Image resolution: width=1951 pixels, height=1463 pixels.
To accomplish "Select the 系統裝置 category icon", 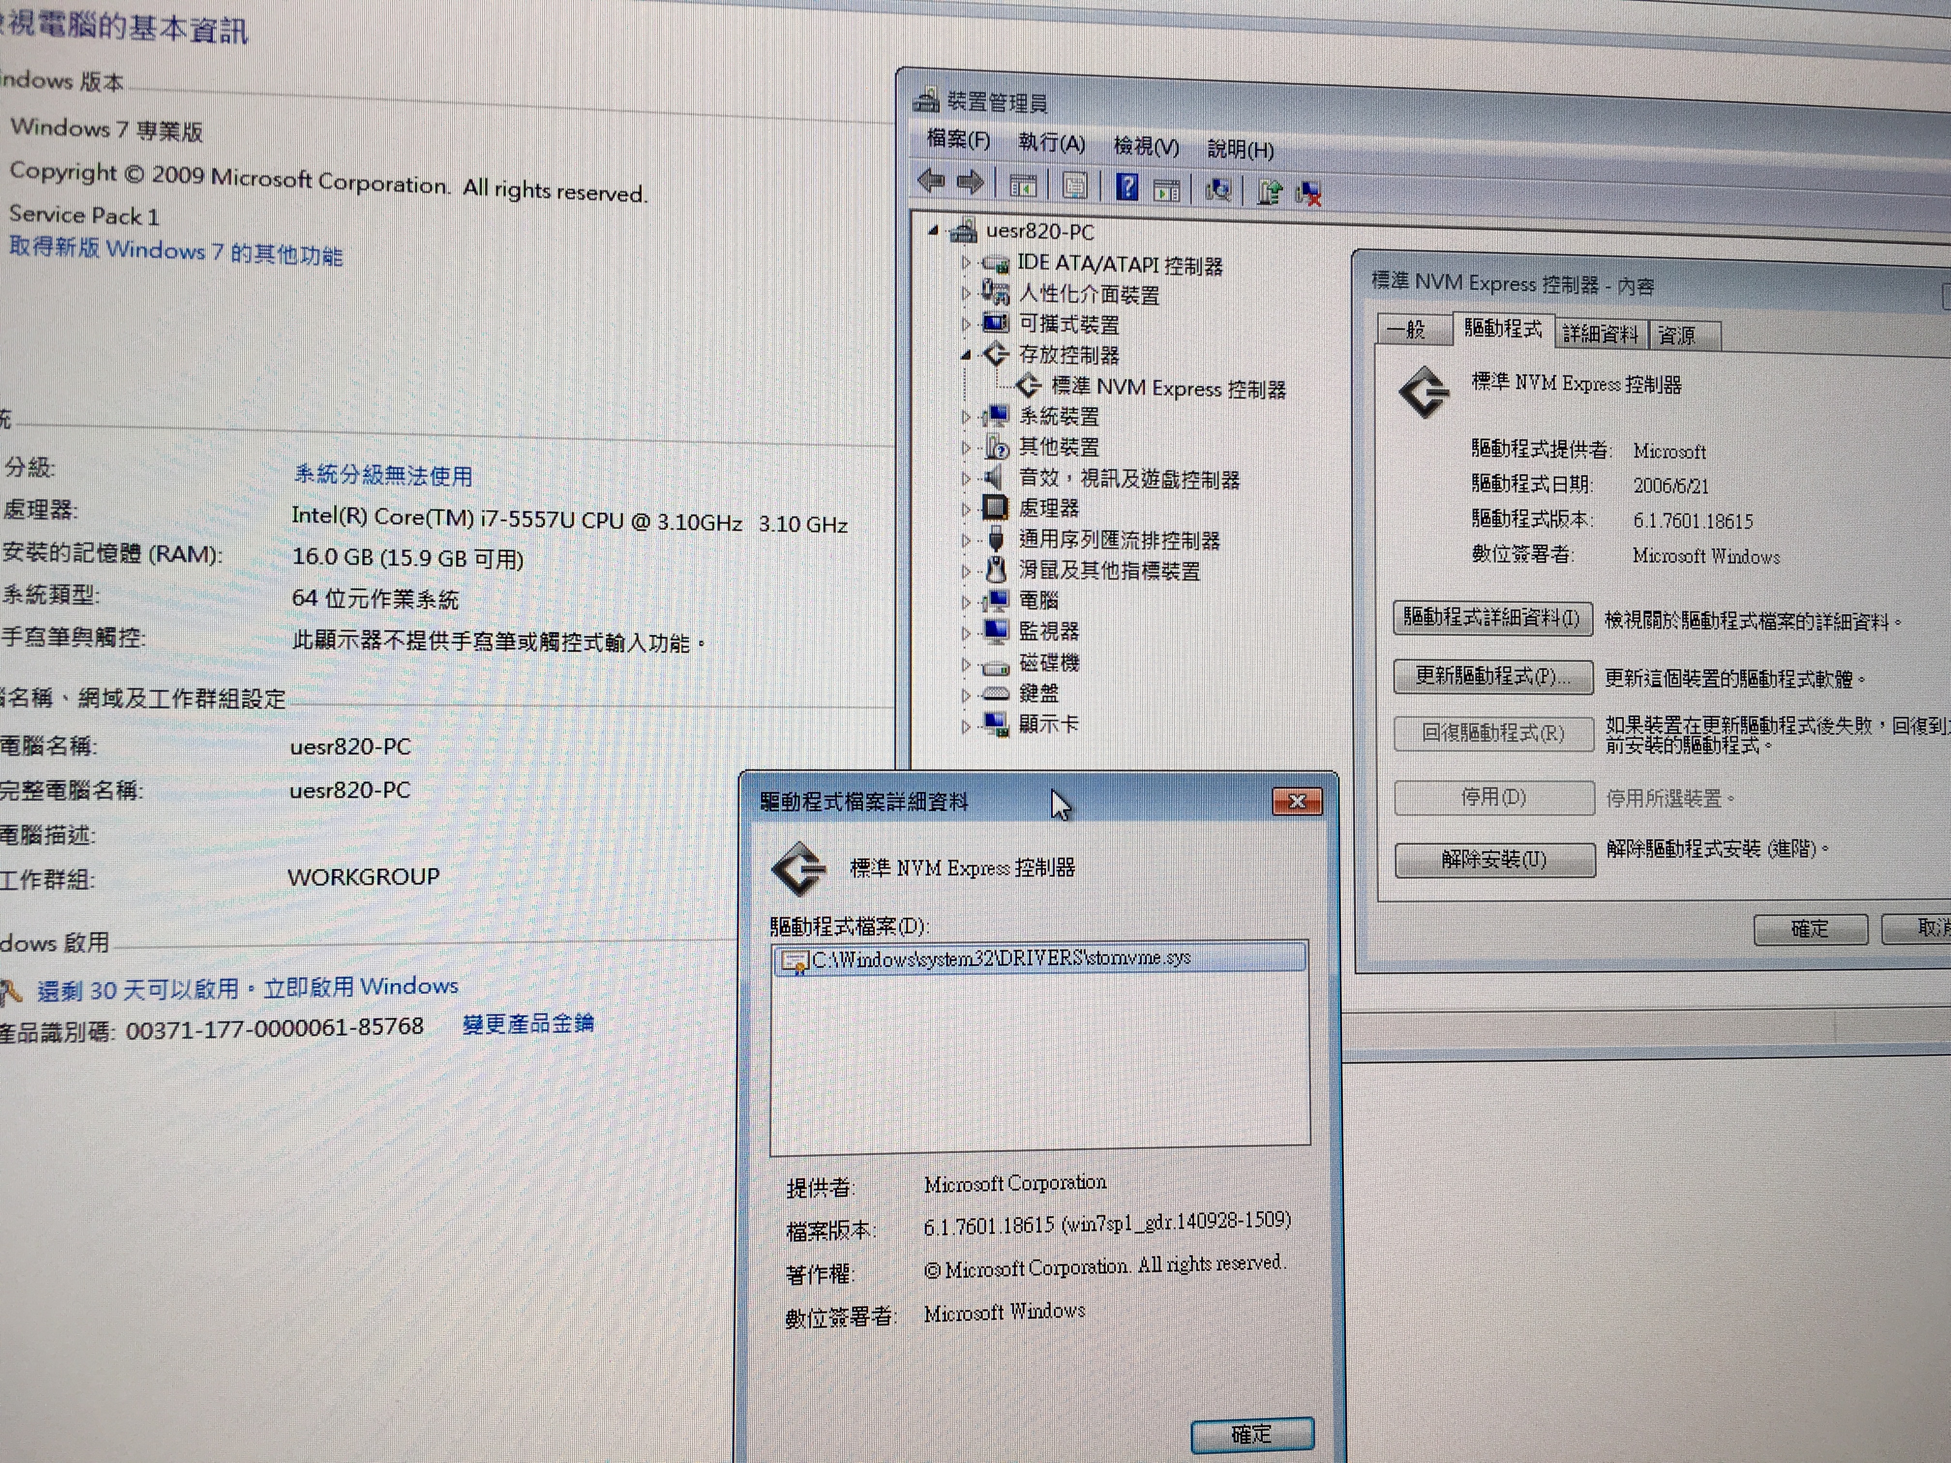I will 995,416.
